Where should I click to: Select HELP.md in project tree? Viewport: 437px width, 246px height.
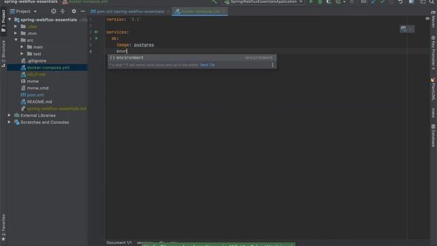(36, 74)
